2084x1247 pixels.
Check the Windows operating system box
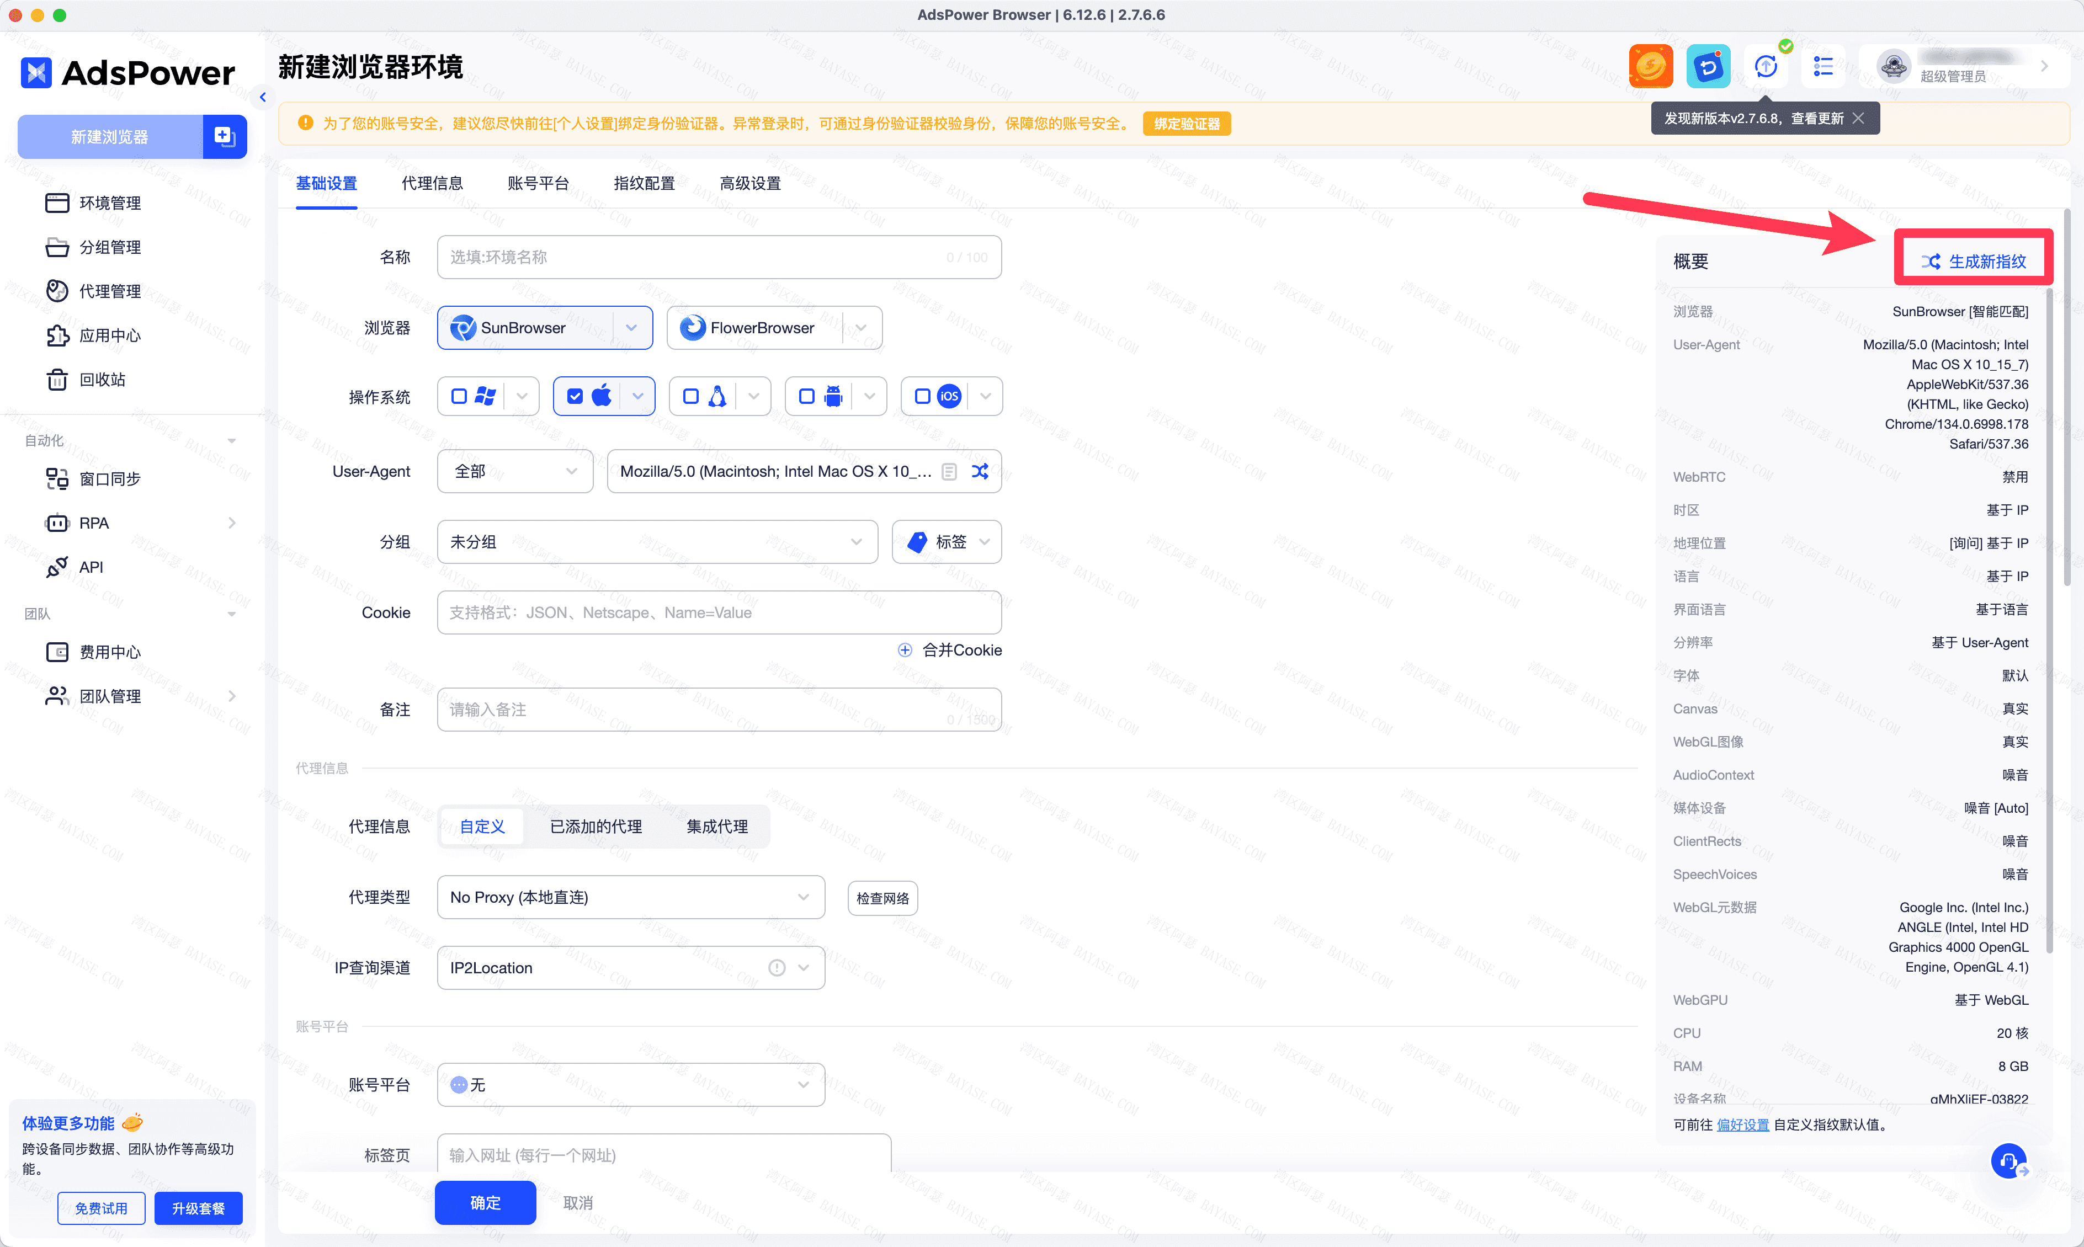tap(459, 396)
